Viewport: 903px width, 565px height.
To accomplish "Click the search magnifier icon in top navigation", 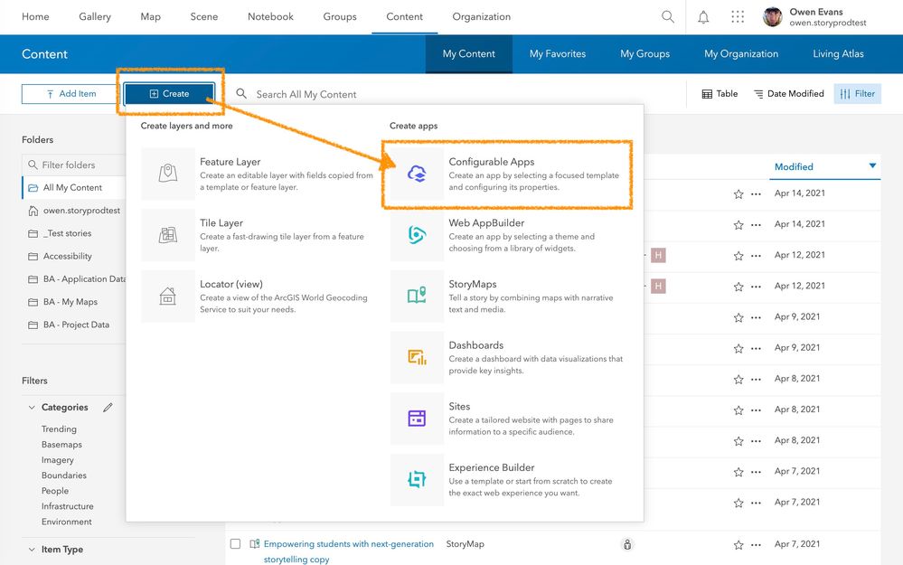I will (667, 16).
